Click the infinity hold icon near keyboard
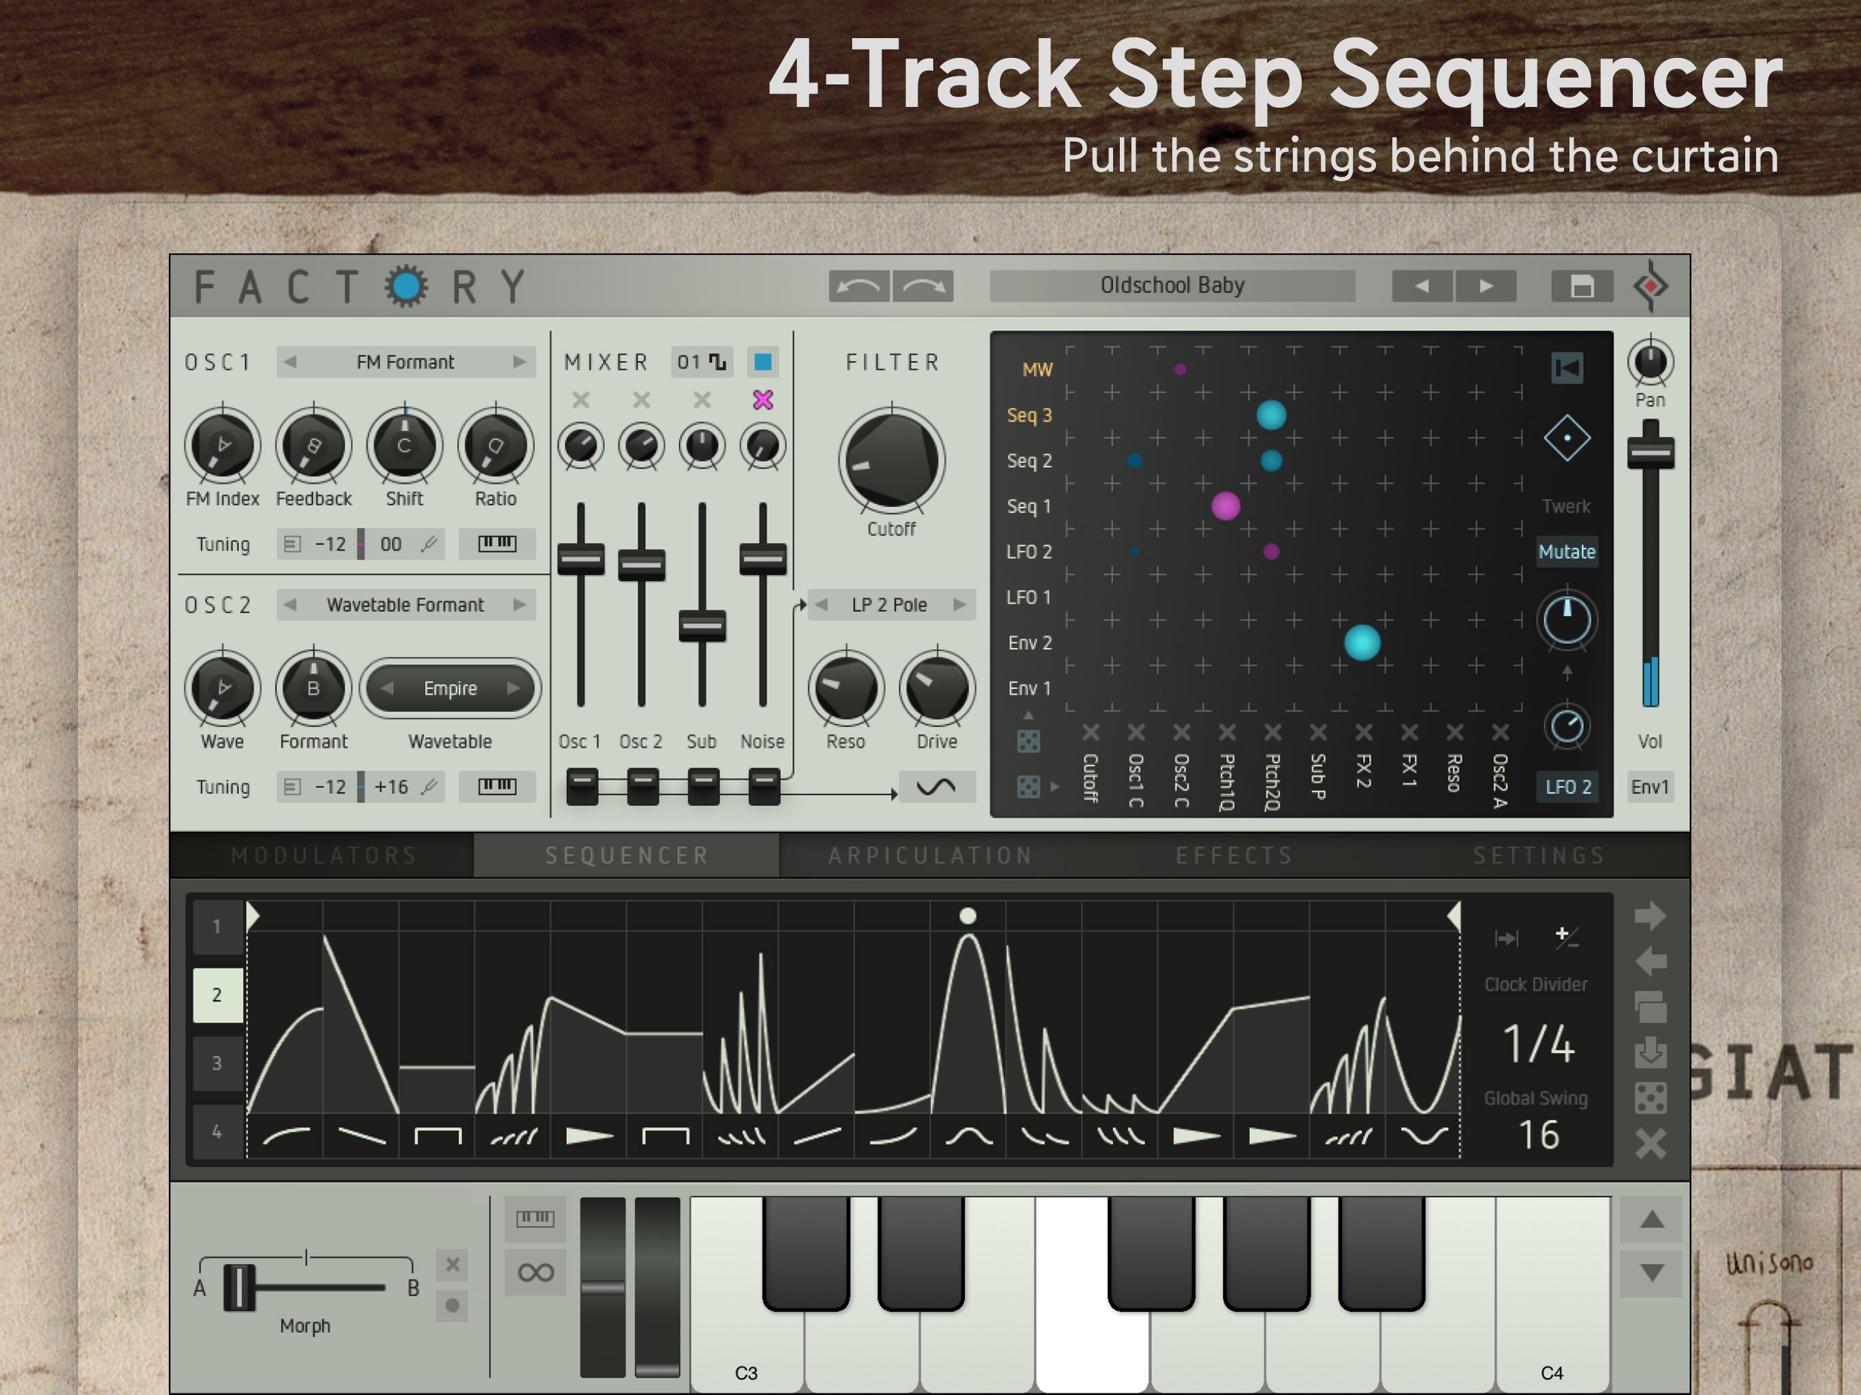Screen dimensions: 1861x1395 pyautogui.click(x=535, y=1272)
